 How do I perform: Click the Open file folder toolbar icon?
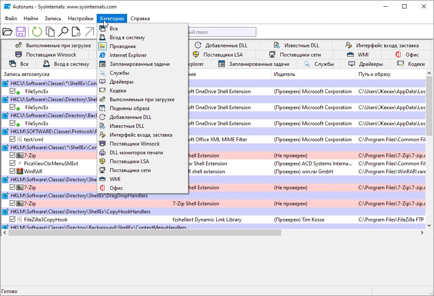(8, 32)
